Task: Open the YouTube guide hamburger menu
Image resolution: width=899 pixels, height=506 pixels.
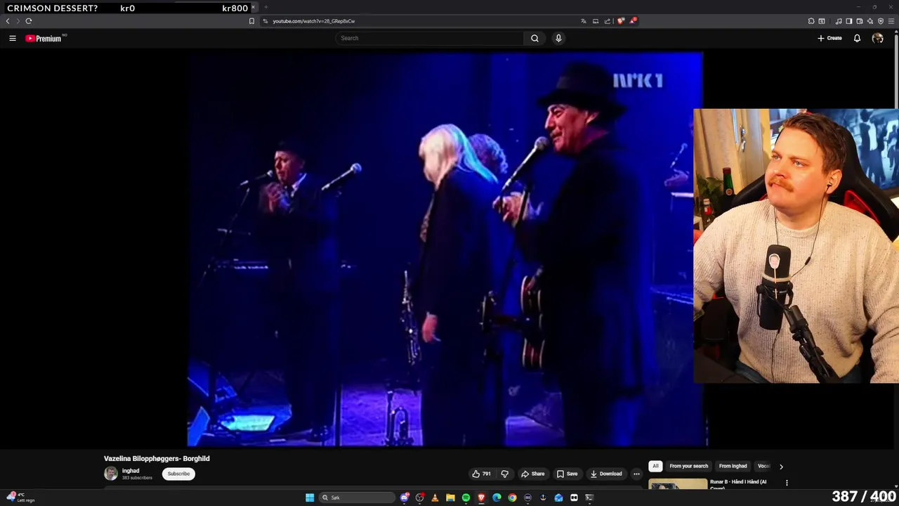Action: [x=13, y=38]
